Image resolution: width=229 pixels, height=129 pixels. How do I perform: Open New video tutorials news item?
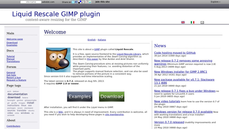pos(167,101)
